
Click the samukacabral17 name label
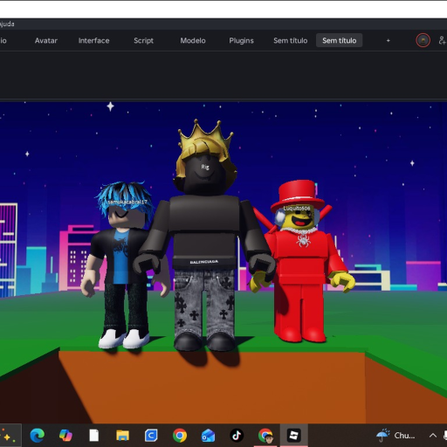tap(127, 202)
